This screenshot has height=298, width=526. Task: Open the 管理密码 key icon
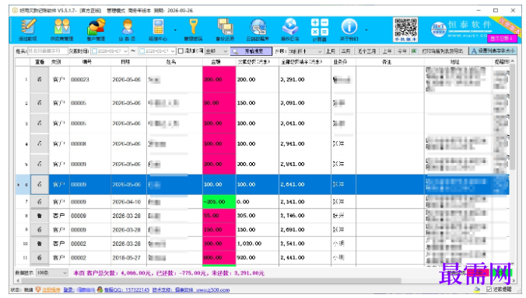[193, 29]
